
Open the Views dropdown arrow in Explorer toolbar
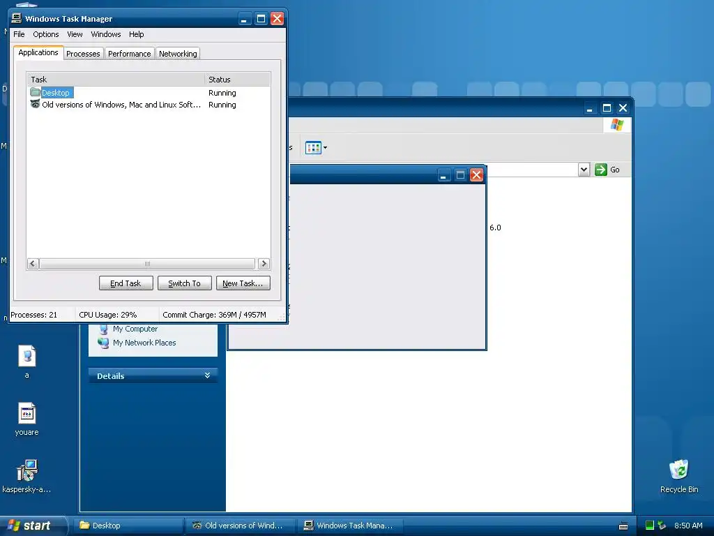pos(325,148)
